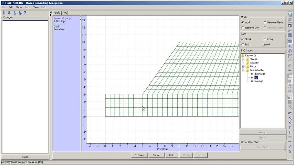Choose the Long path radio button
Viewport: 294px width, 165px height.
coord(265,39)
